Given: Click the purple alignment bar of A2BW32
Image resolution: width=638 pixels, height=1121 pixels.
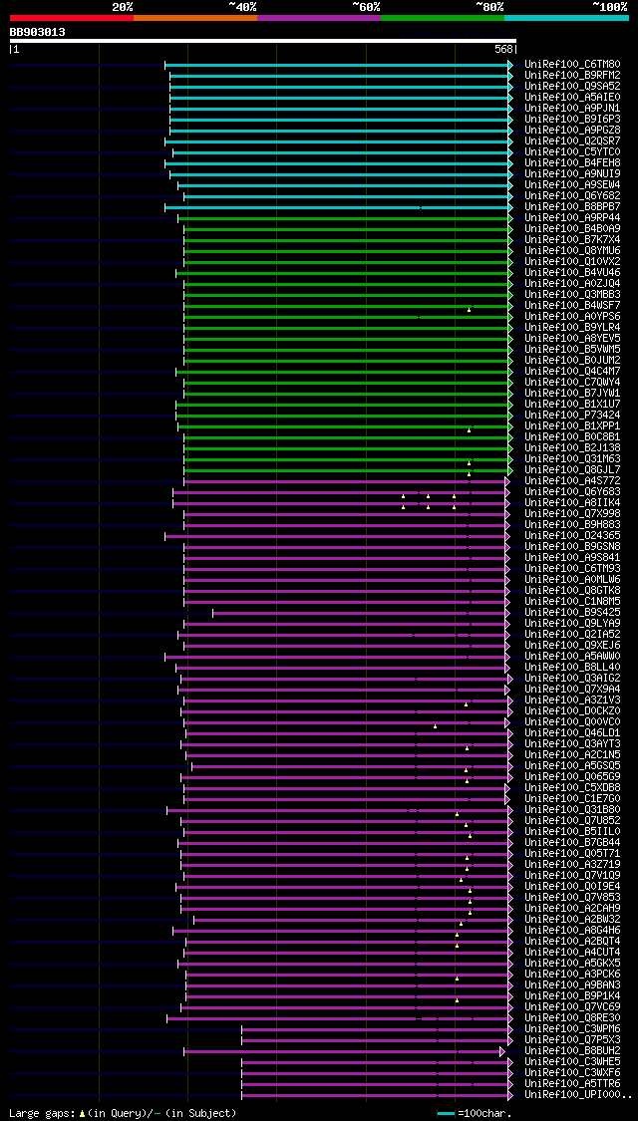Looking at the screenshot, I should [351, 920].
